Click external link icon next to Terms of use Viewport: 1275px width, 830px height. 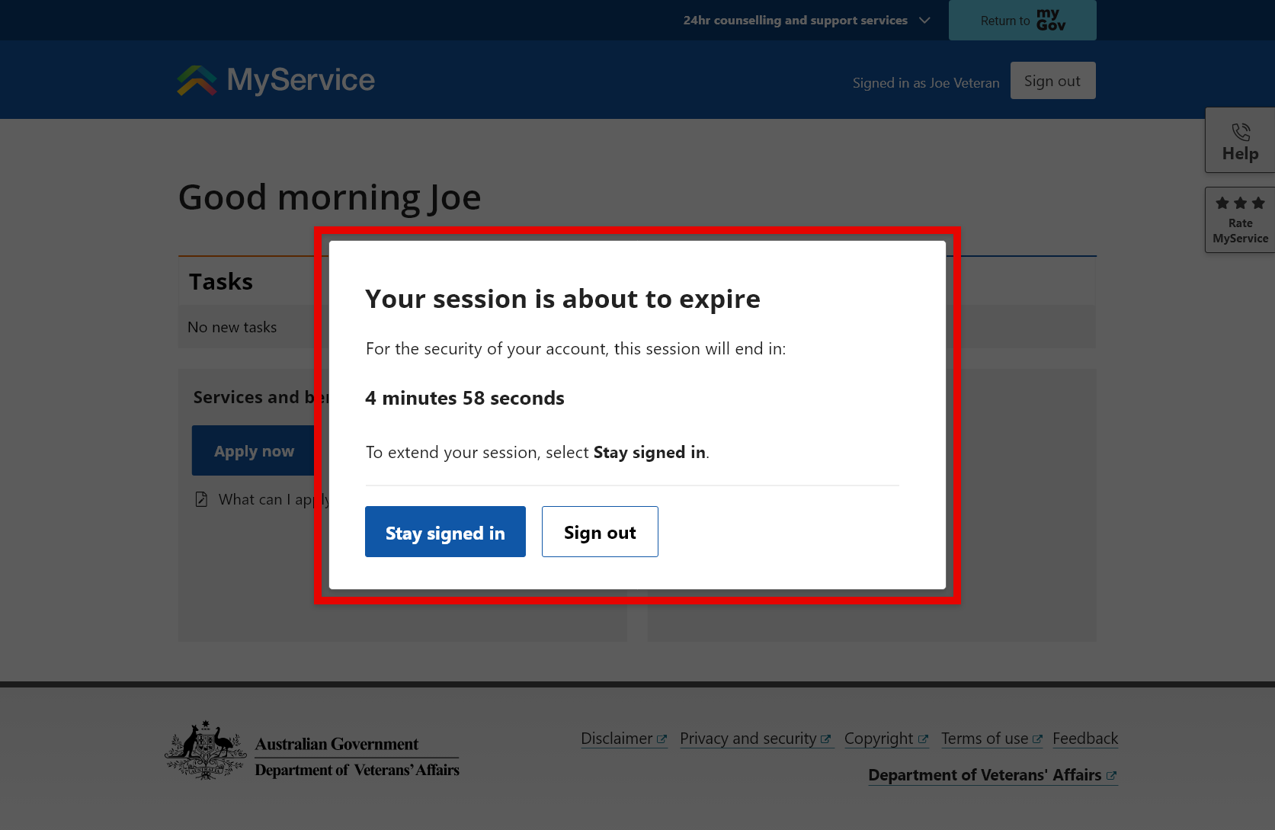coord(1037,739)
